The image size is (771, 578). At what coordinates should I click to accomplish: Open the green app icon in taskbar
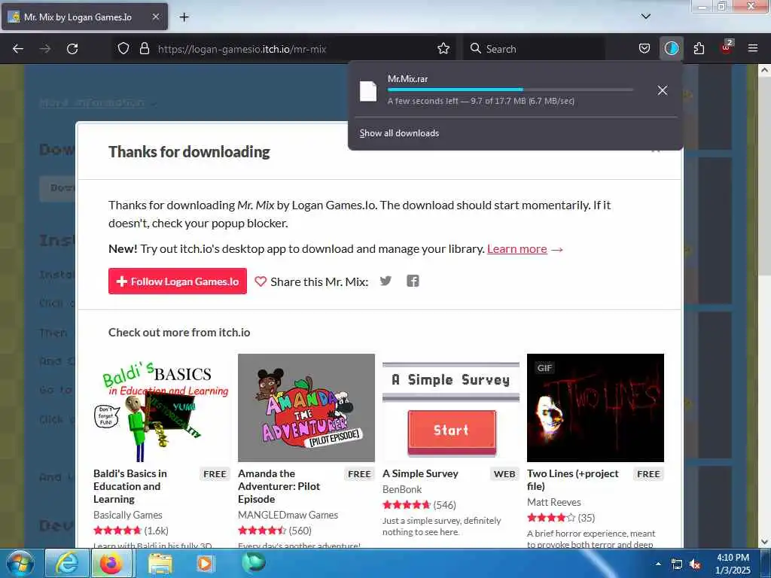click(253, 562)
